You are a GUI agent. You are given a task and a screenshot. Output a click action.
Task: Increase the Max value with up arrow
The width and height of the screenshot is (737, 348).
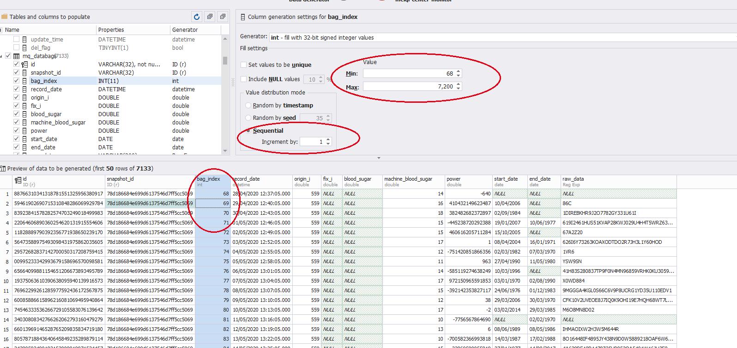tap(459, 84)
